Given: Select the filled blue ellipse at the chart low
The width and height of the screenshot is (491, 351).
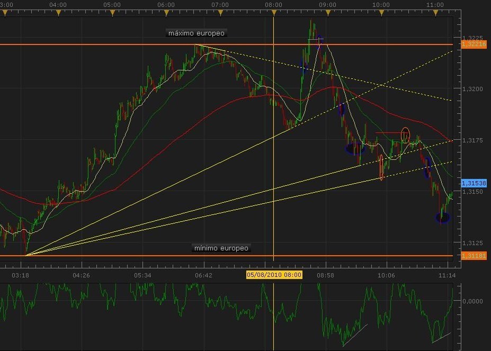Looking at the screenshot, I should pyautogui.click(x=442, y=217).
